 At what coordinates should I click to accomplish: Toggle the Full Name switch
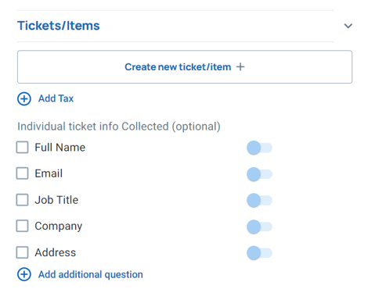[x=259, y=148]
